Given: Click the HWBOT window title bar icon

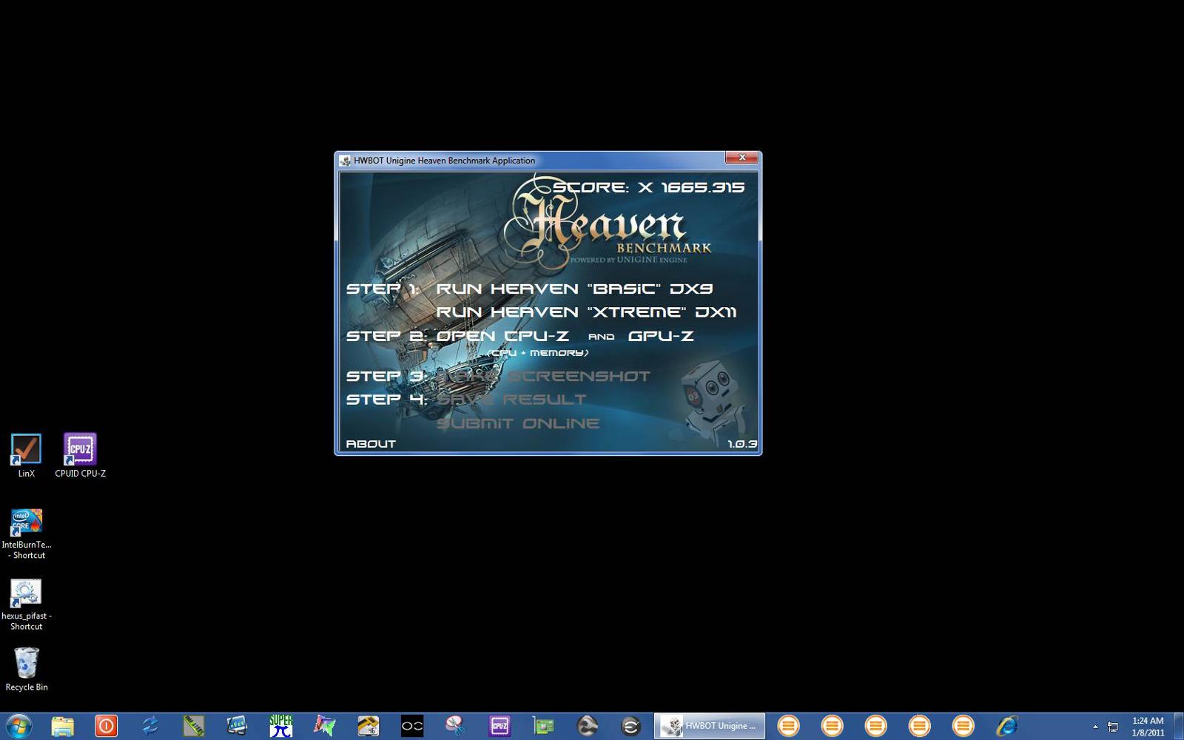Looking at the screenshot, I should click(345, 161).
